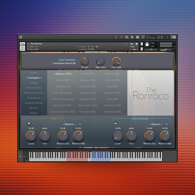
Task: Toggle the sidebar panel icon at far right
Action: pos(174,37)
